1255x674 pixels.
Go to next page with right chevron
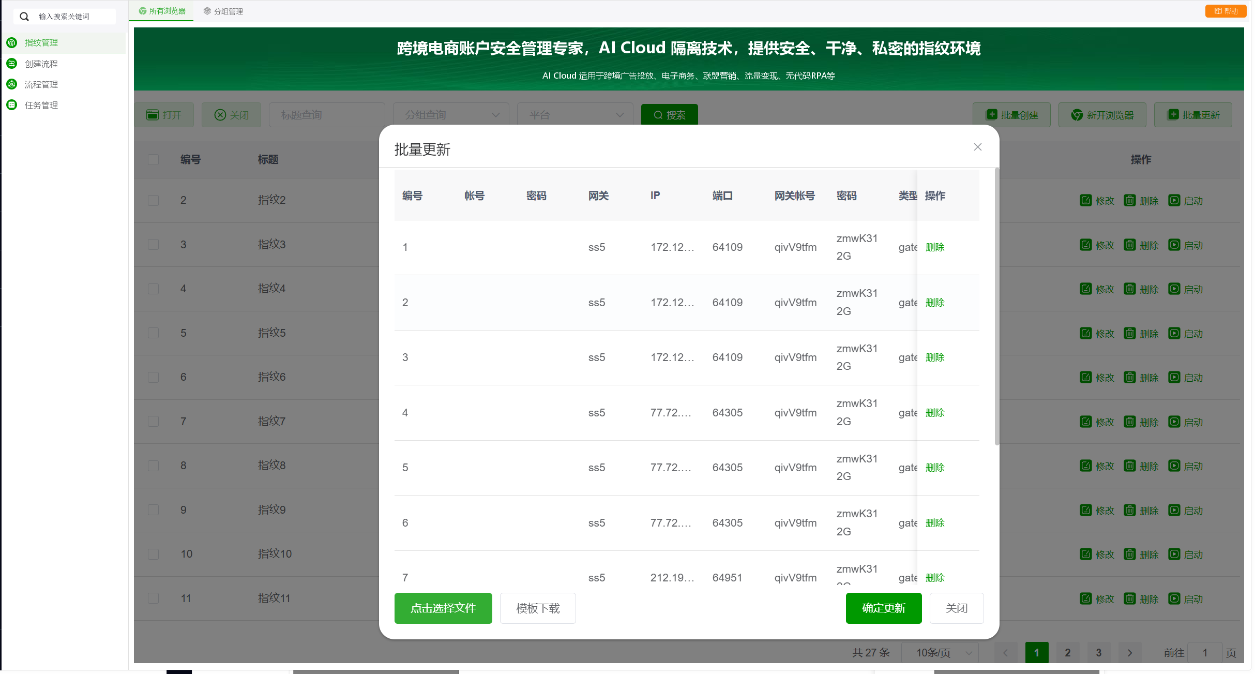click(1130, 652)
